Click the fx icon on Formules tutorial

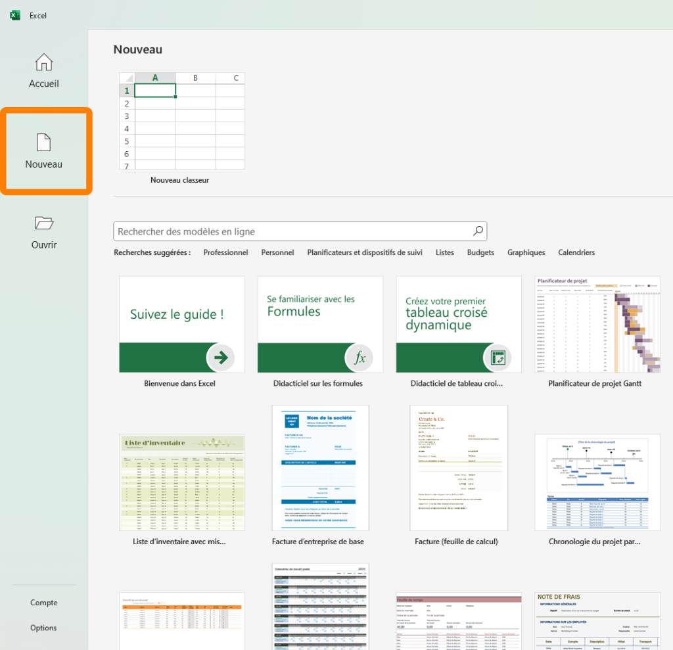[360, 357]
